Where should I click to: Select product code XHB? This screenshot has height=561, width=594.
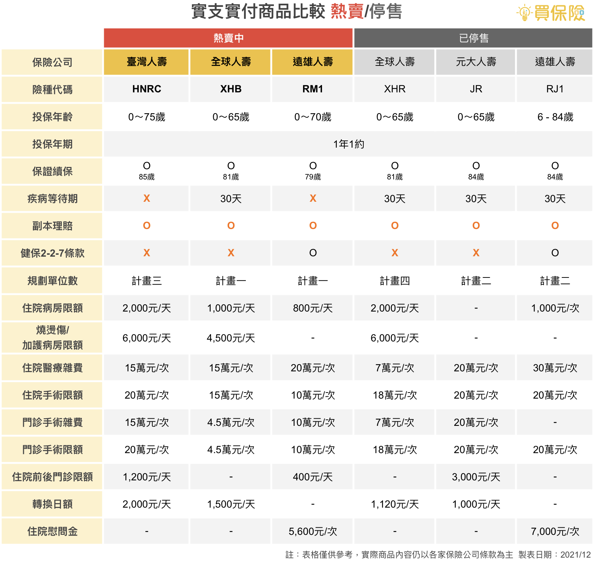click(231, 89)
